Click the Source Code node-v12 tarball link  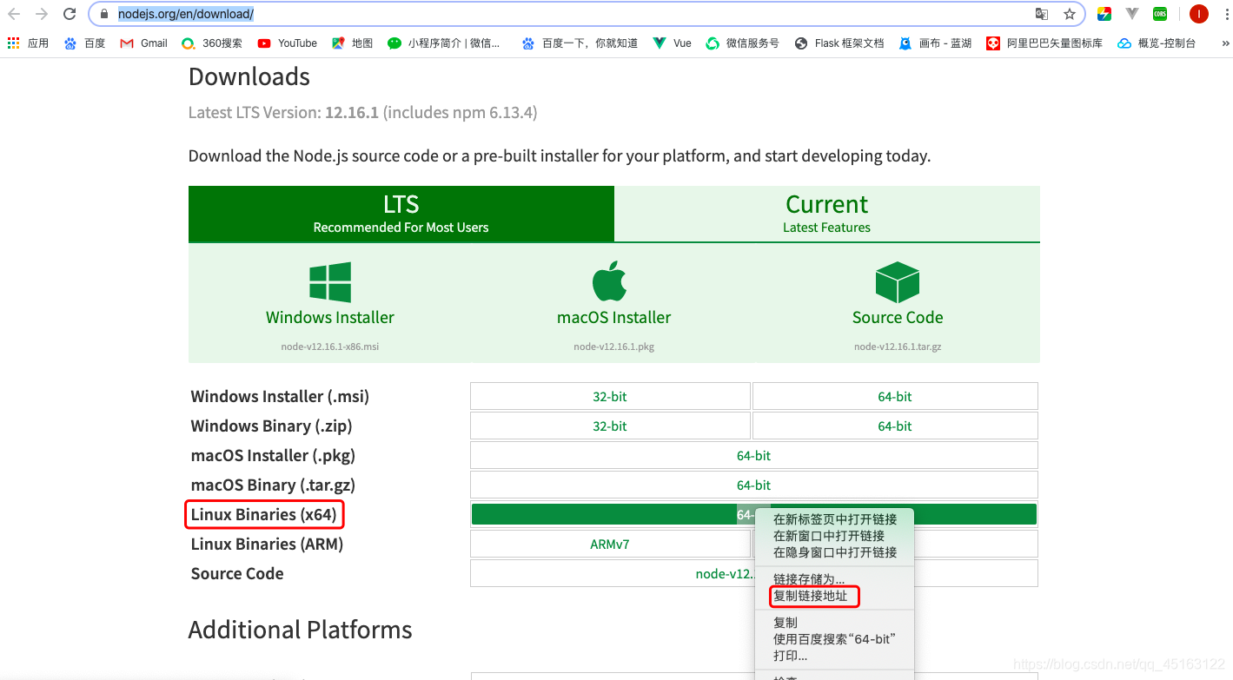[725, 573]
